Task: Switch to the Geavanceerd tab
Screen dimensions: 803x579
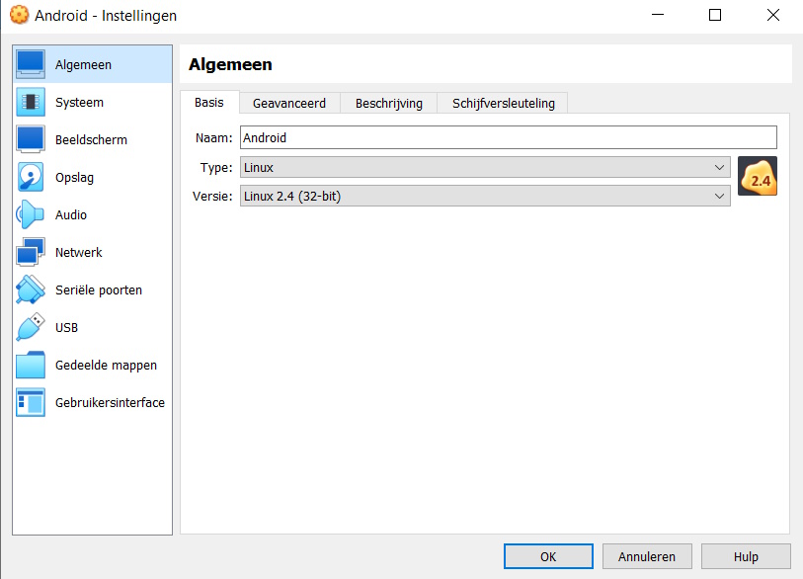Action: (x=289, y=103)
